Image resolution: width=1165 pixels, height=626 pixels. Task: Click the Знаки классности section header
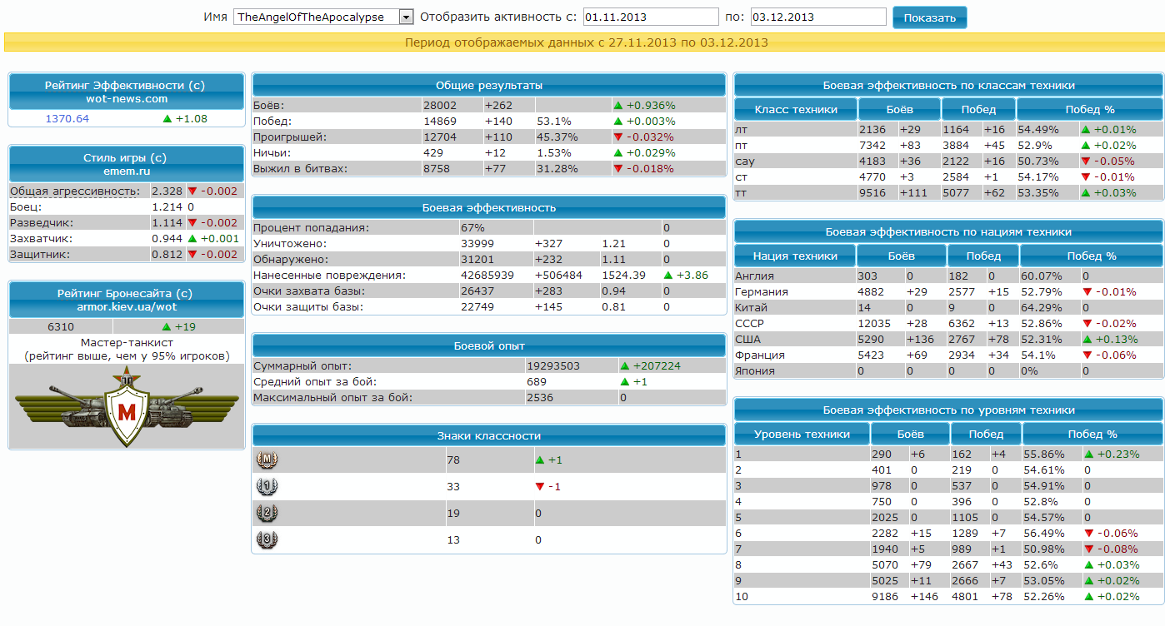488,435
